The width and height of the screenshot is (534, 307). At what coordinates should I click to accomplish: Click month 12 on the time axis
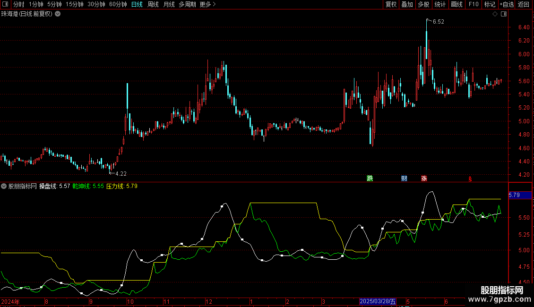point(208,301)
